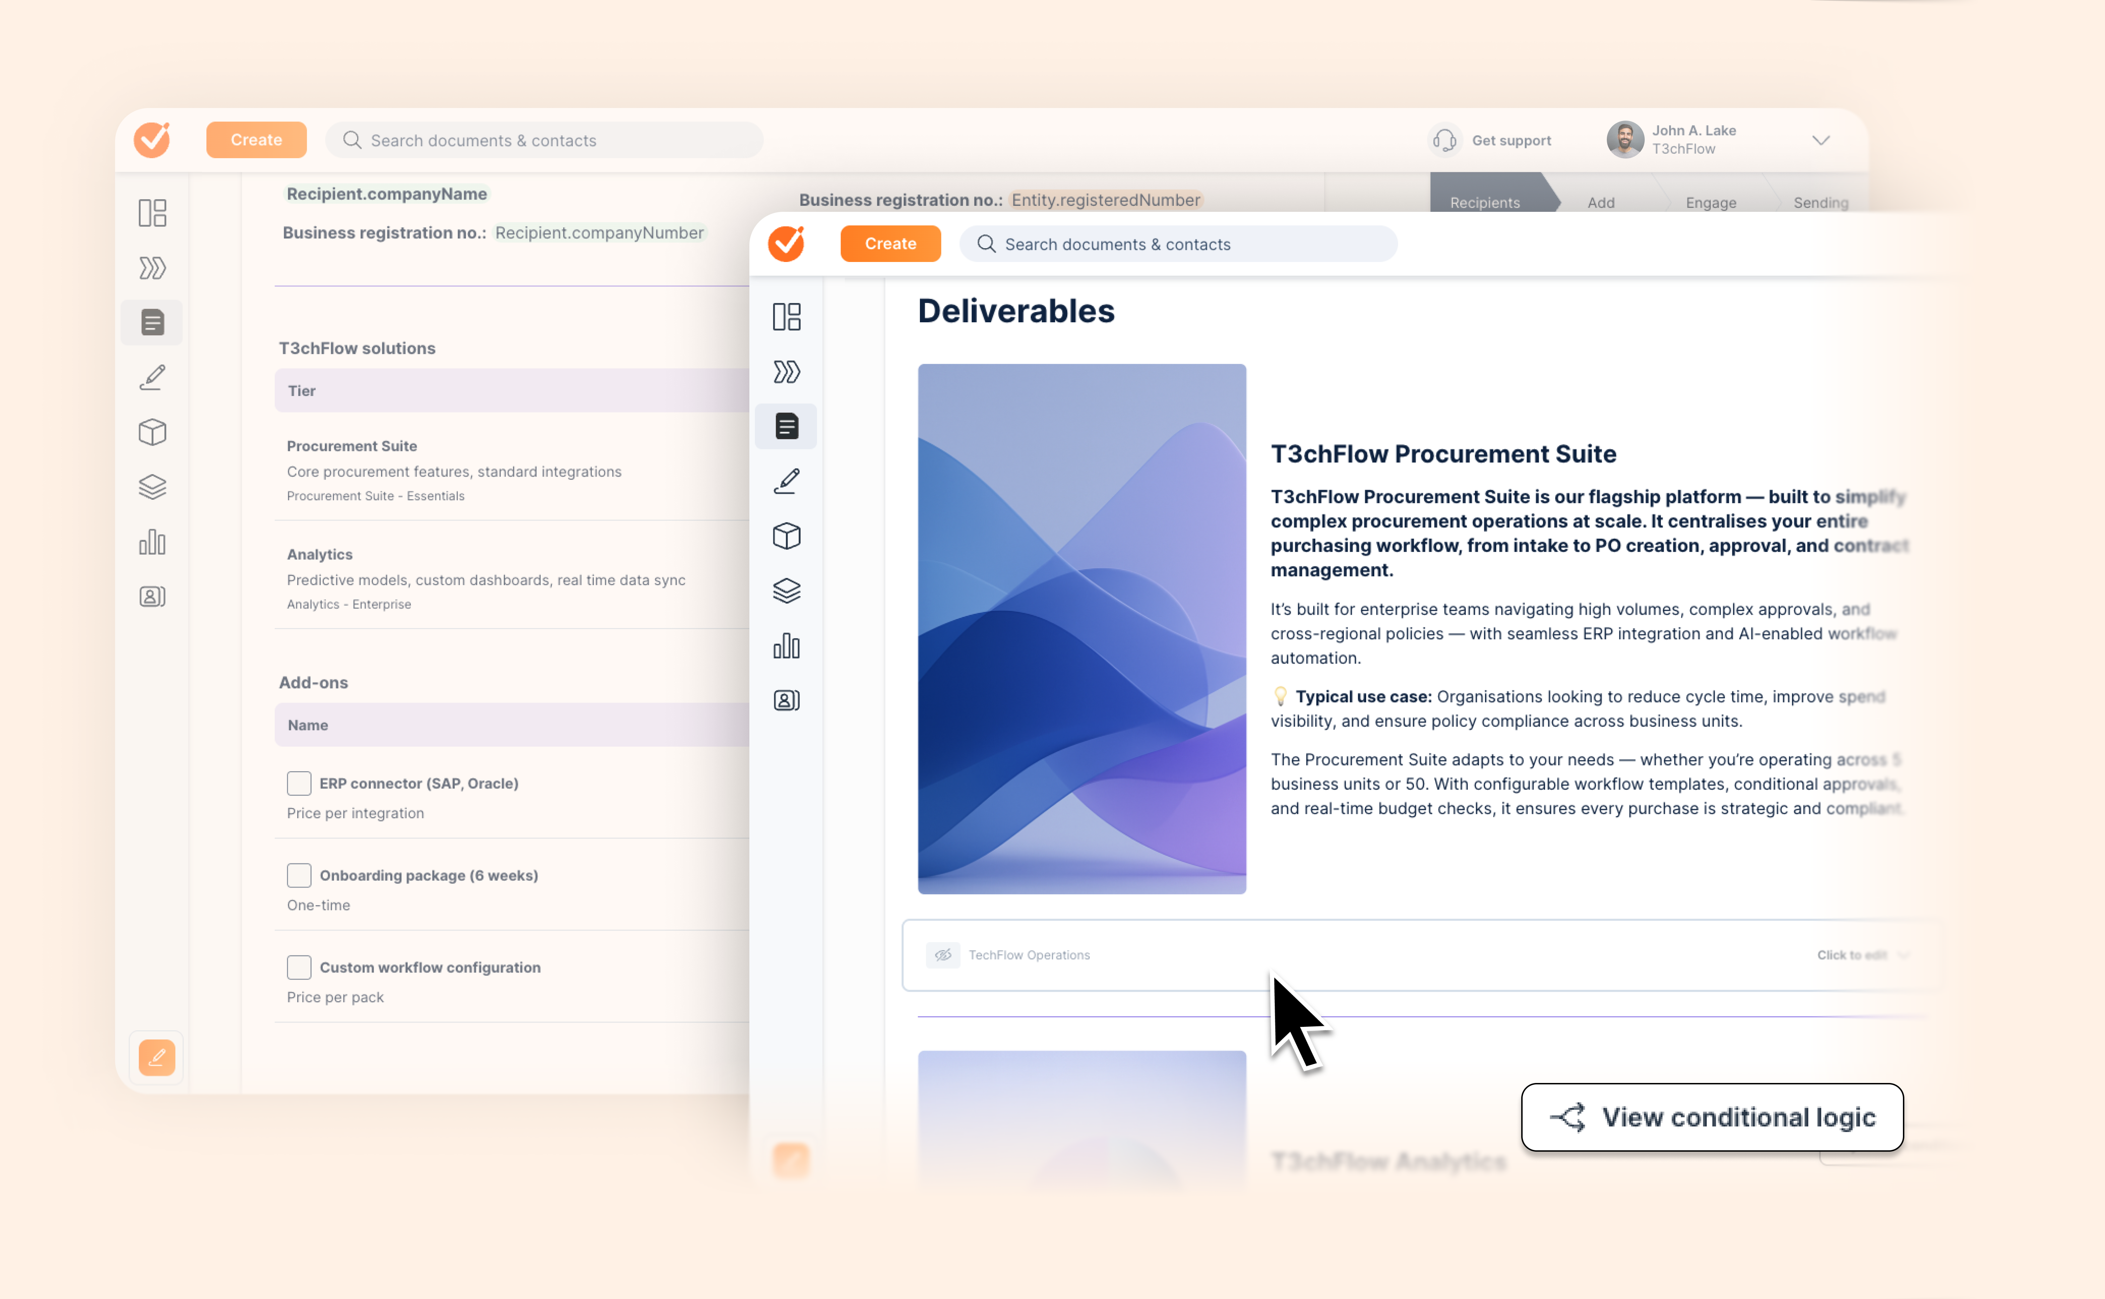Check the Onboarding package (6 weeks) option
The width and height of the screenshot is (2105, 1299).
(298, 875)
